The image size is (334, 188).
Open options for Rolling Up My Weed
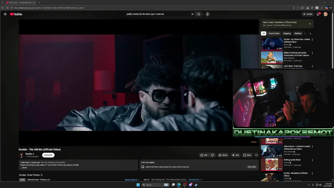coord(312,160)
